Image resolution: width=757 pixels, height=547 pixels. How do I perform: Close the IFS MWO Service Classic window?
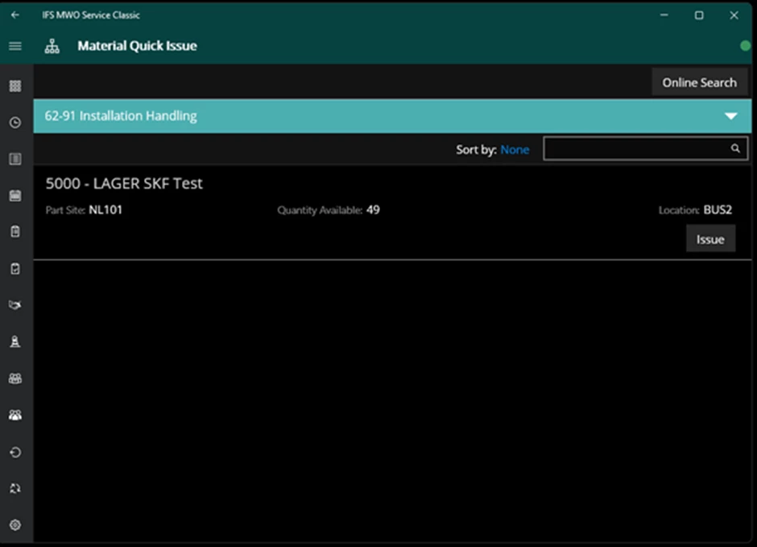[734, 15]
